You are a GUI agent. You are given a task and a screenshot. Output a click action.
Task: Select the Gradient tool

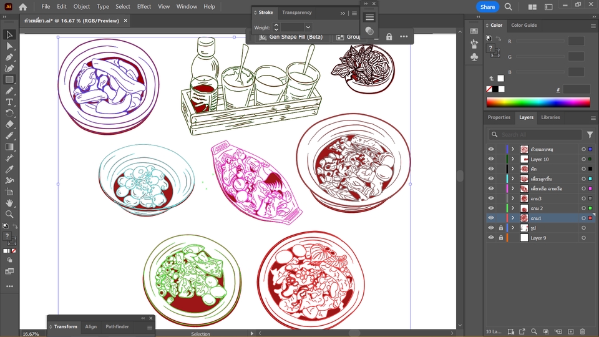pyautogui.click(x=9, y=147)
